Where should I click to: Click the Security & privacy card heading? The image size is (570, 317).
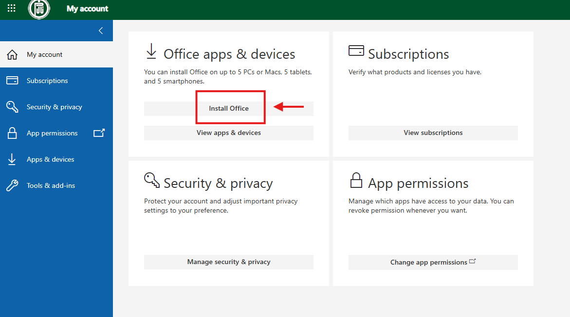[x=218, y=183]
